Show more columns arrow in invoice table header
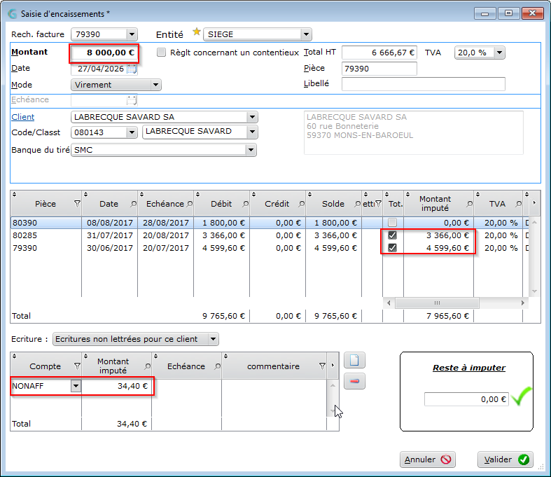Viewport: 551px width, 477px height. [534, 203]
